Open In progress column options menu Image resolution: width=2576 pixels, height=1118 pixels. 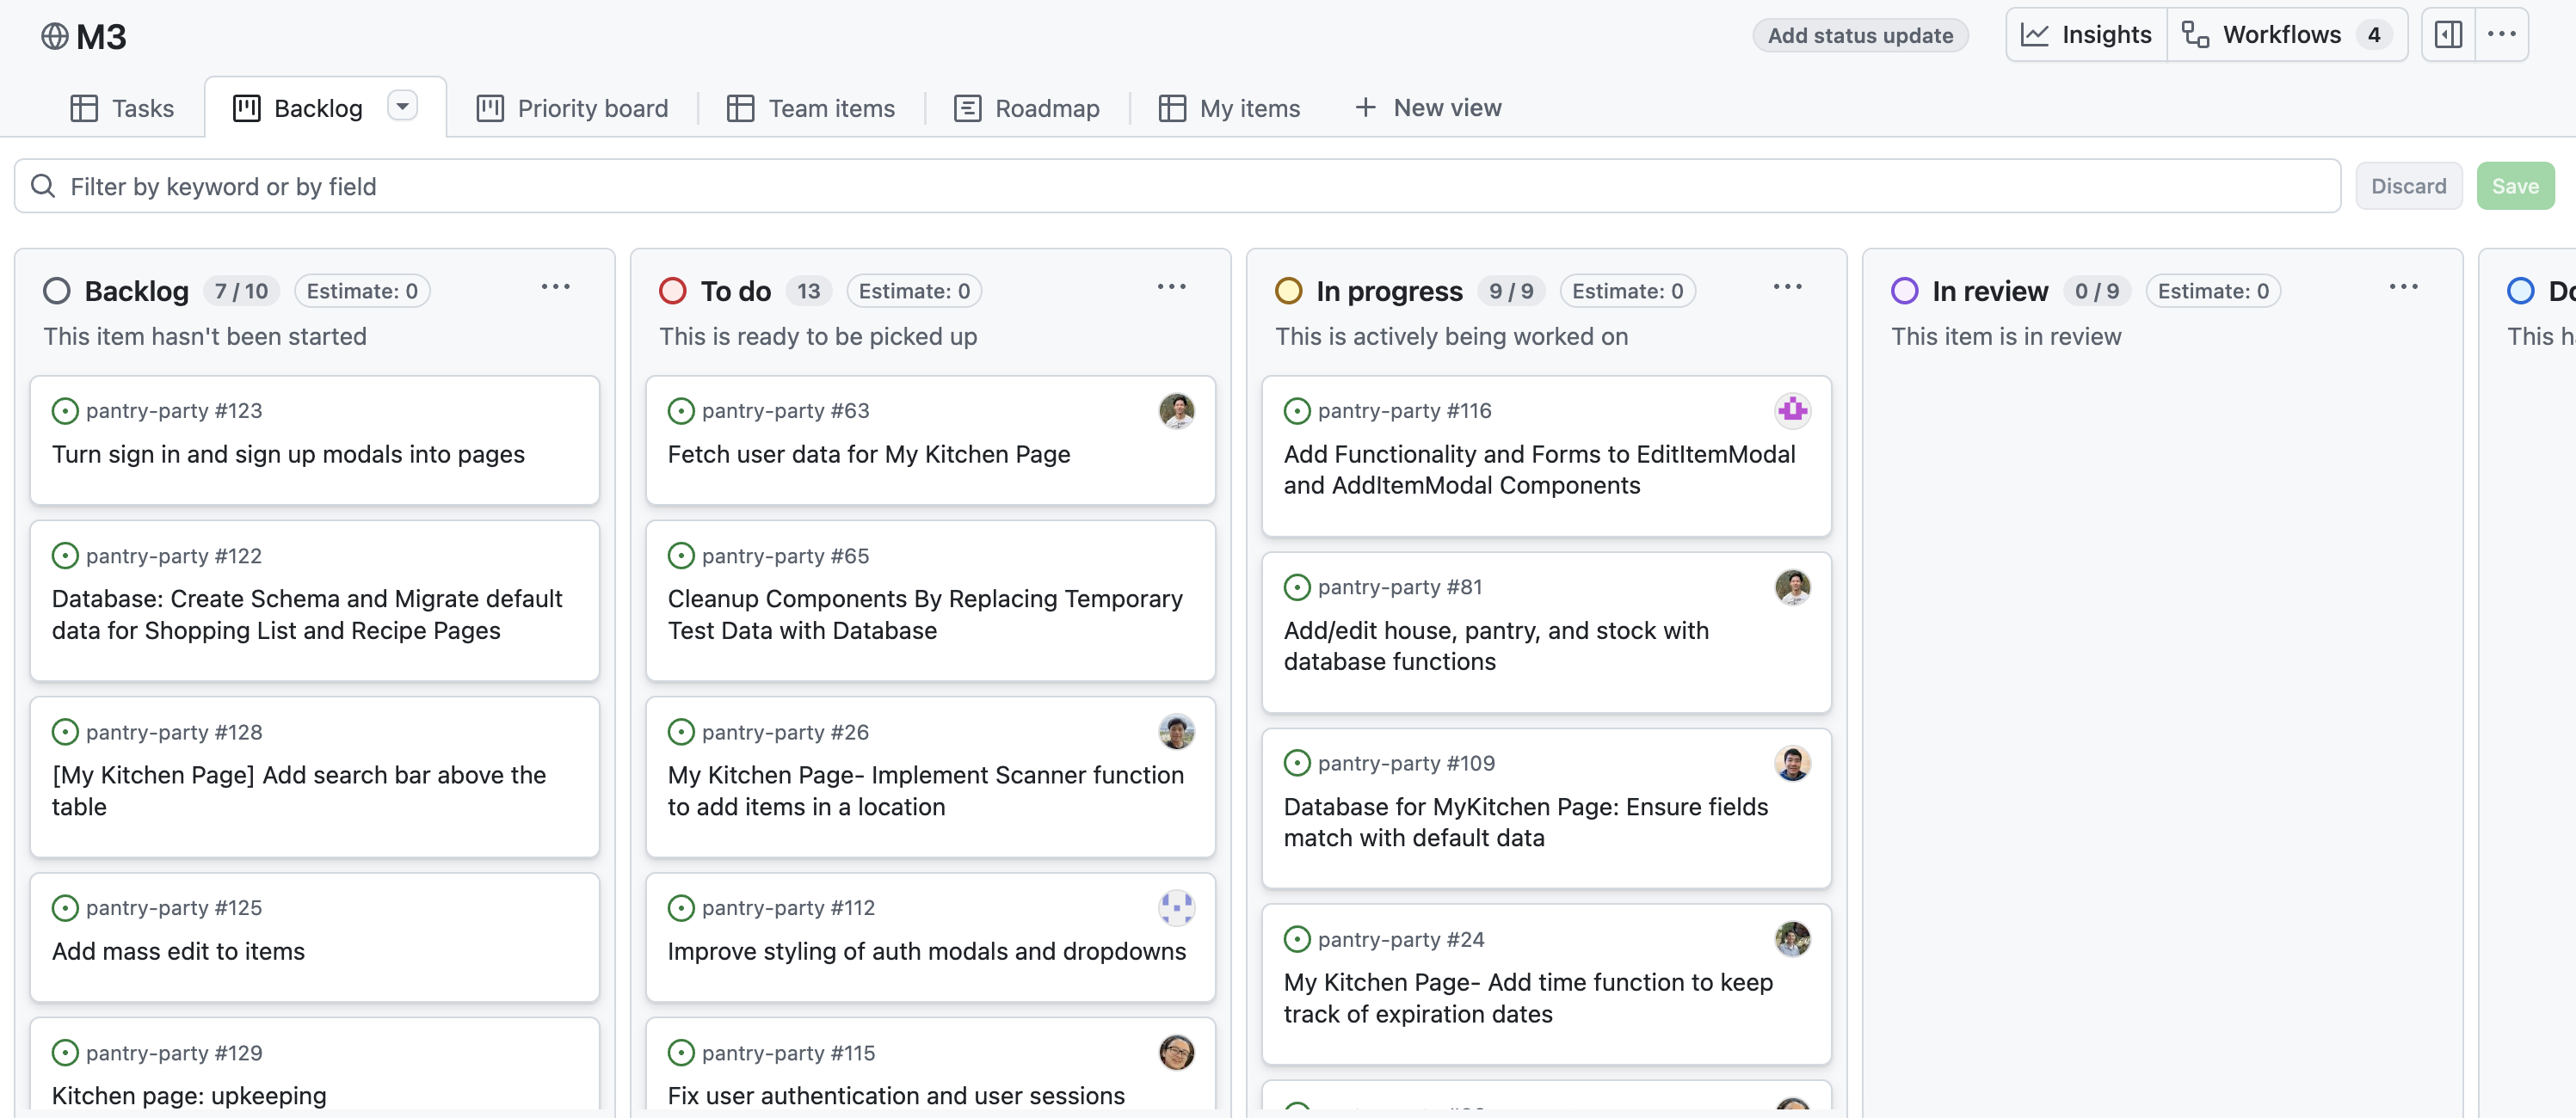[x=1787, y=288]
